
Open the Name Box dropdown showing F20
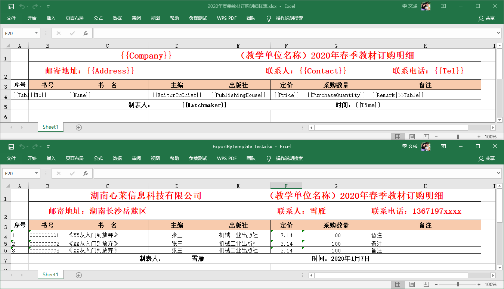35,33
